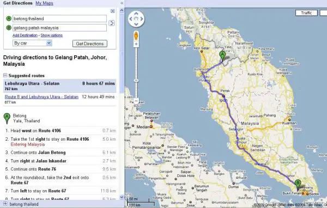Collapse the Suggested routes section
The height and width of the screenshot is (208, 327).
pyautogui.click(x=5, y=75)
